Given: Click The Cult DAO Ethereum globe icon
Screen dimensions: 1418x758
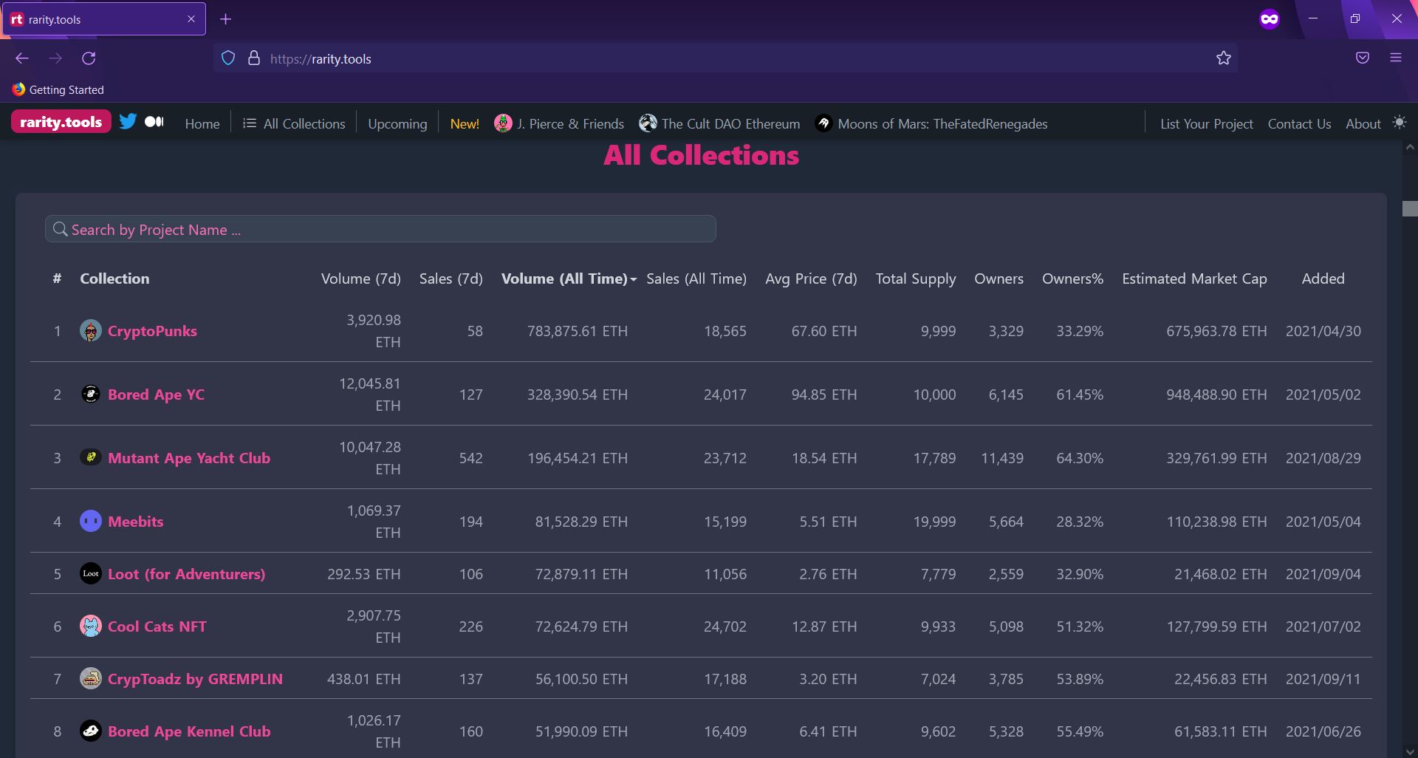Looking at the screenshot, I should coord(648,123).
